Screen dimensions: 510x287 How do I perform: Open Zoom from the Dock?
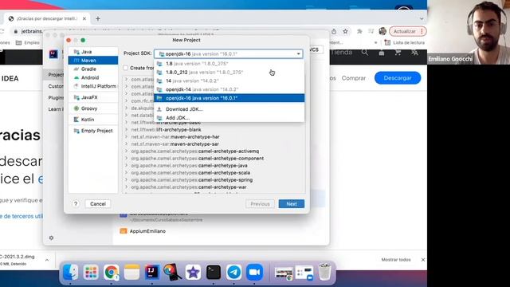pyautogui.click(x=254, y=272)
